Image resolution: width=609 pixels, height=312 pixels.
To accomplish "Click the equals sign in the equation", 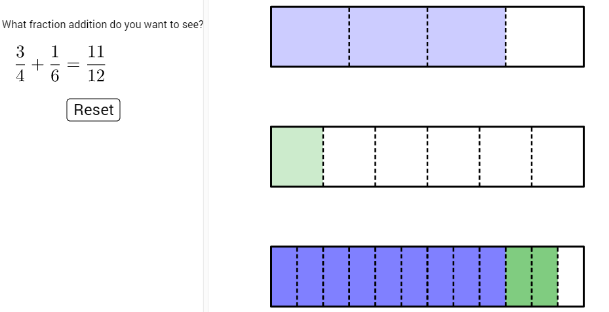I will point(73,64).
